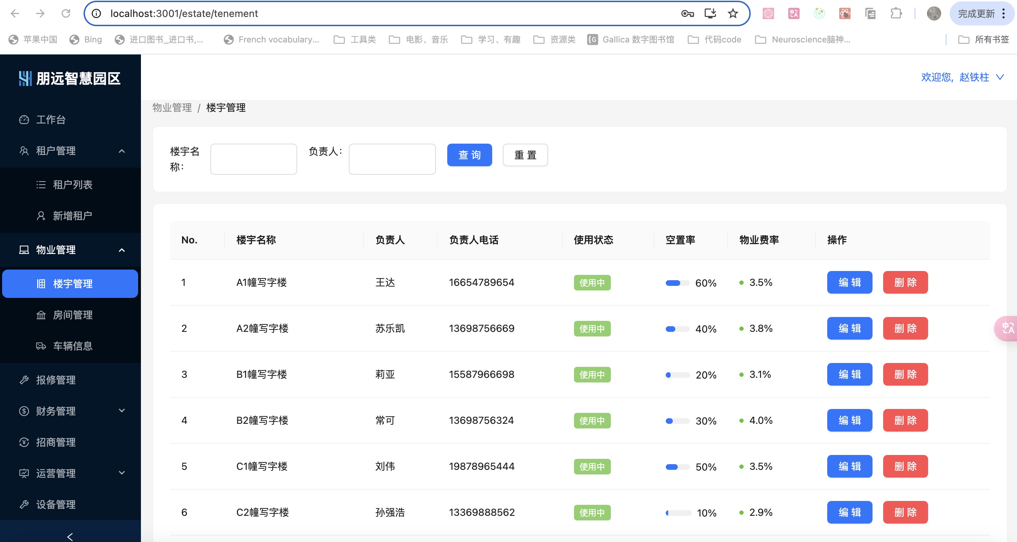Focus the 楼宇名称 input field

point(254,159)
